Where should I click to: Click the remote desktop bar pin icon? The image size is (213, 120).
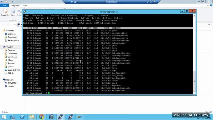pos(72,2)
